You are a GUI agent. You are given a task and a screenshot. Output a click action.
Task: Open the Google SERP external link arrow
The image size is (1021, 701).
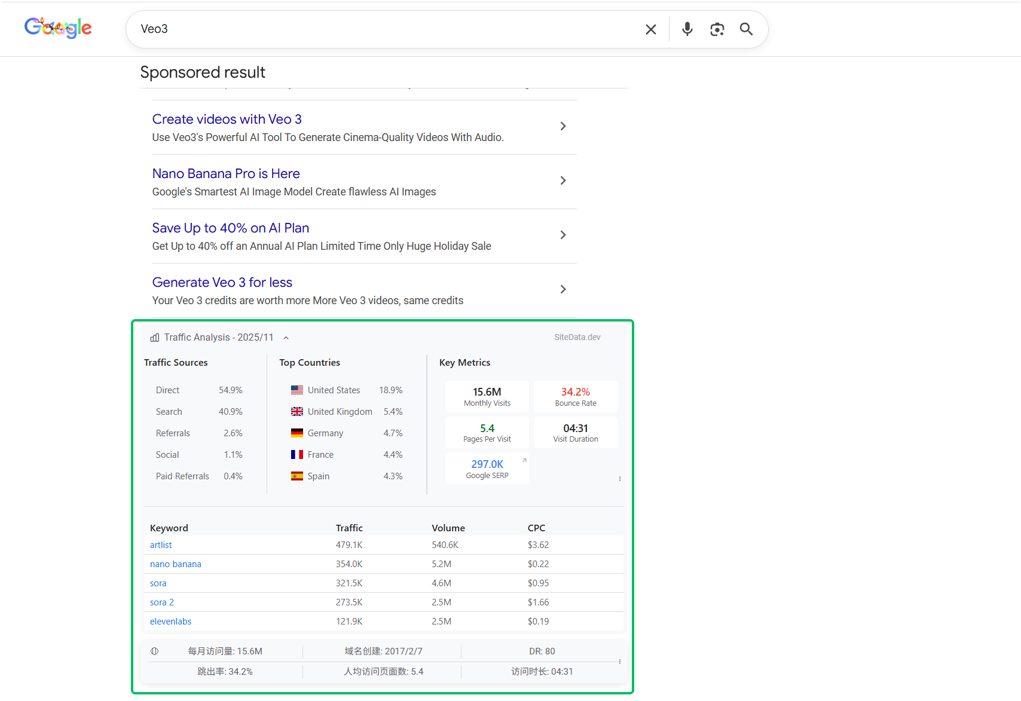click(x=524, y=460)
